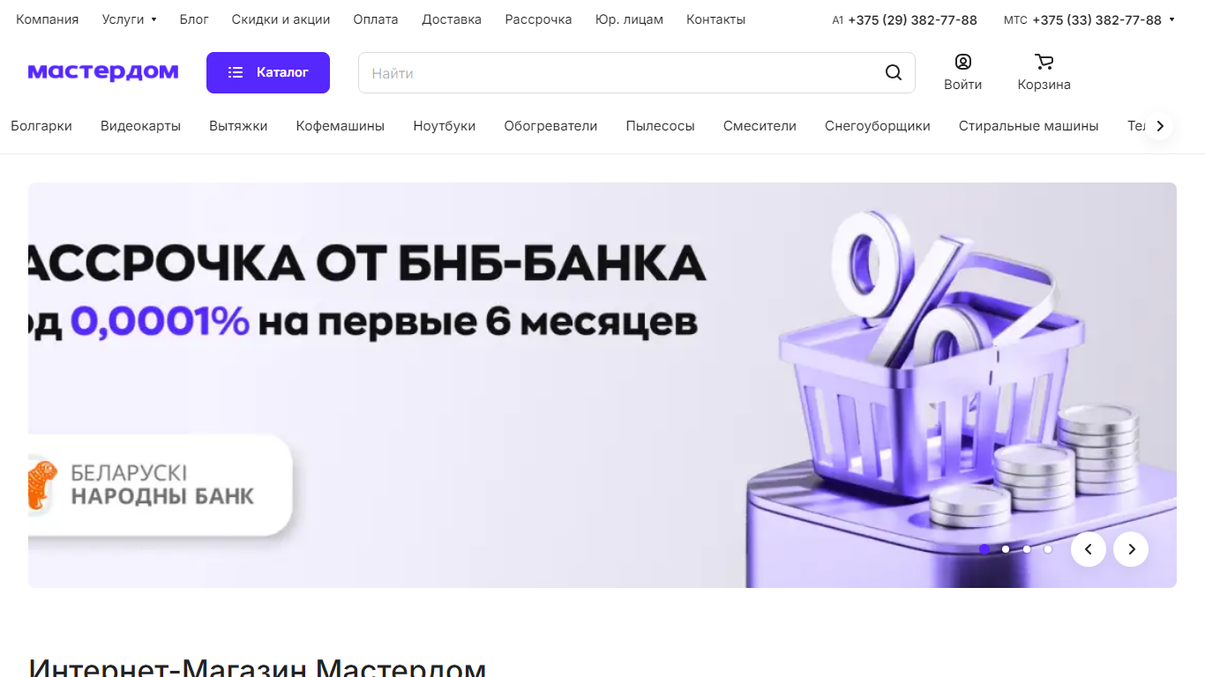
Task: Expand the Услуги dropdown menu
Action: click(129, 19)
